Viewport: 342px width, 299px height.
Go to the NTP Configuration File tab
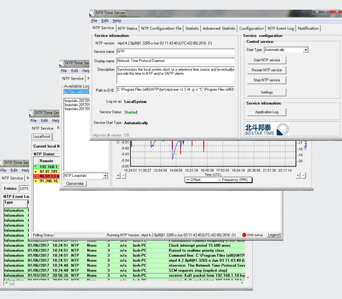[161, 28]
